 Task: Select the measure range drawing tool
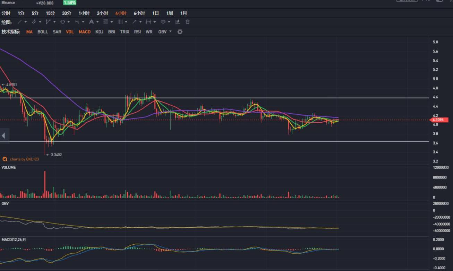[x=148, y=22]
